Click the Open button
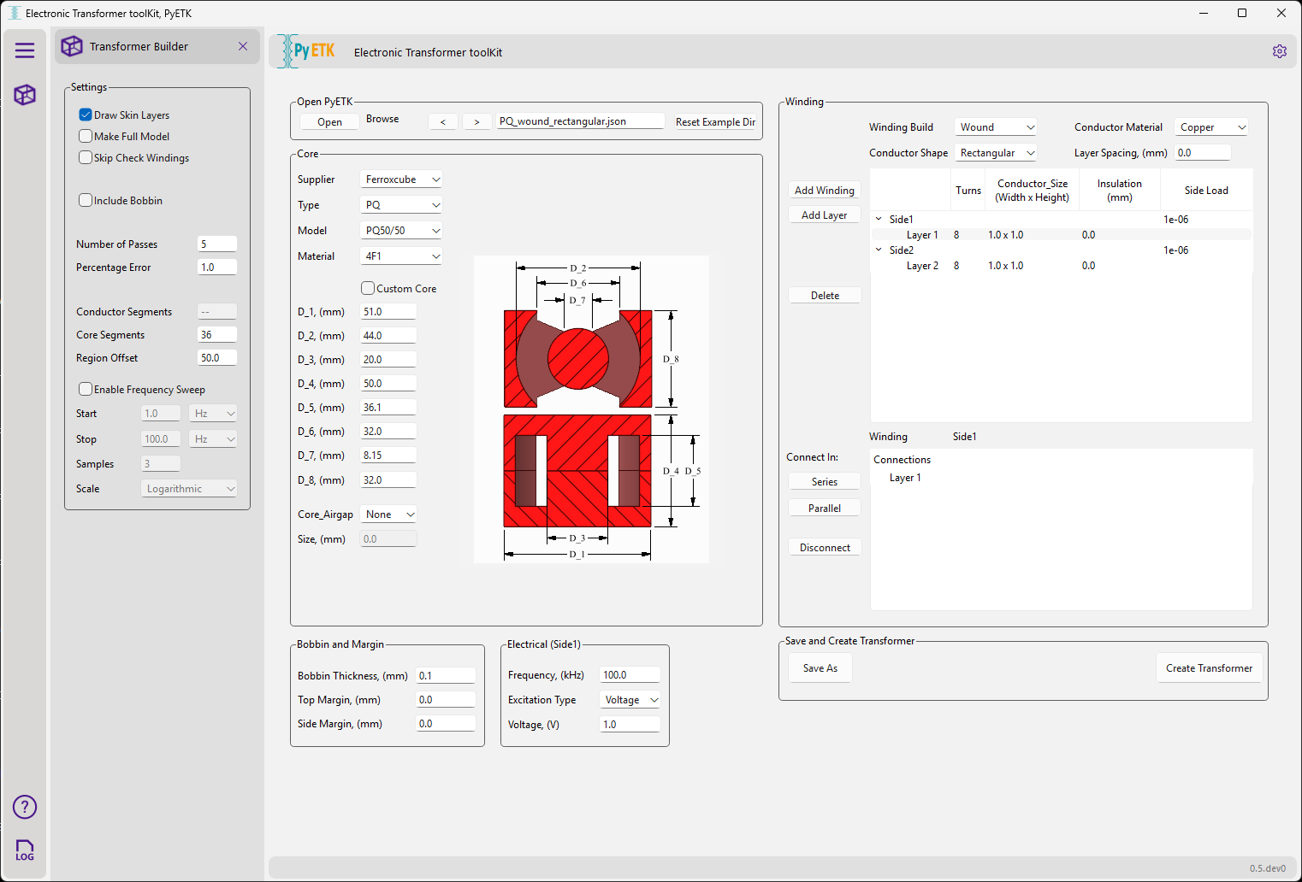 coord(329,122)
